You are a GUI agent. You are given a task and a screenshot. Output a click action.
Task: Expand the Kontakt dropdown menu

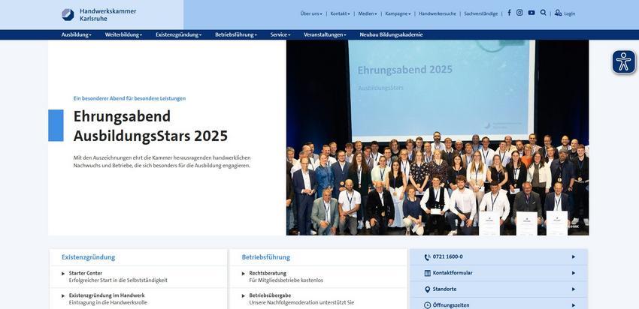point(340,13)
